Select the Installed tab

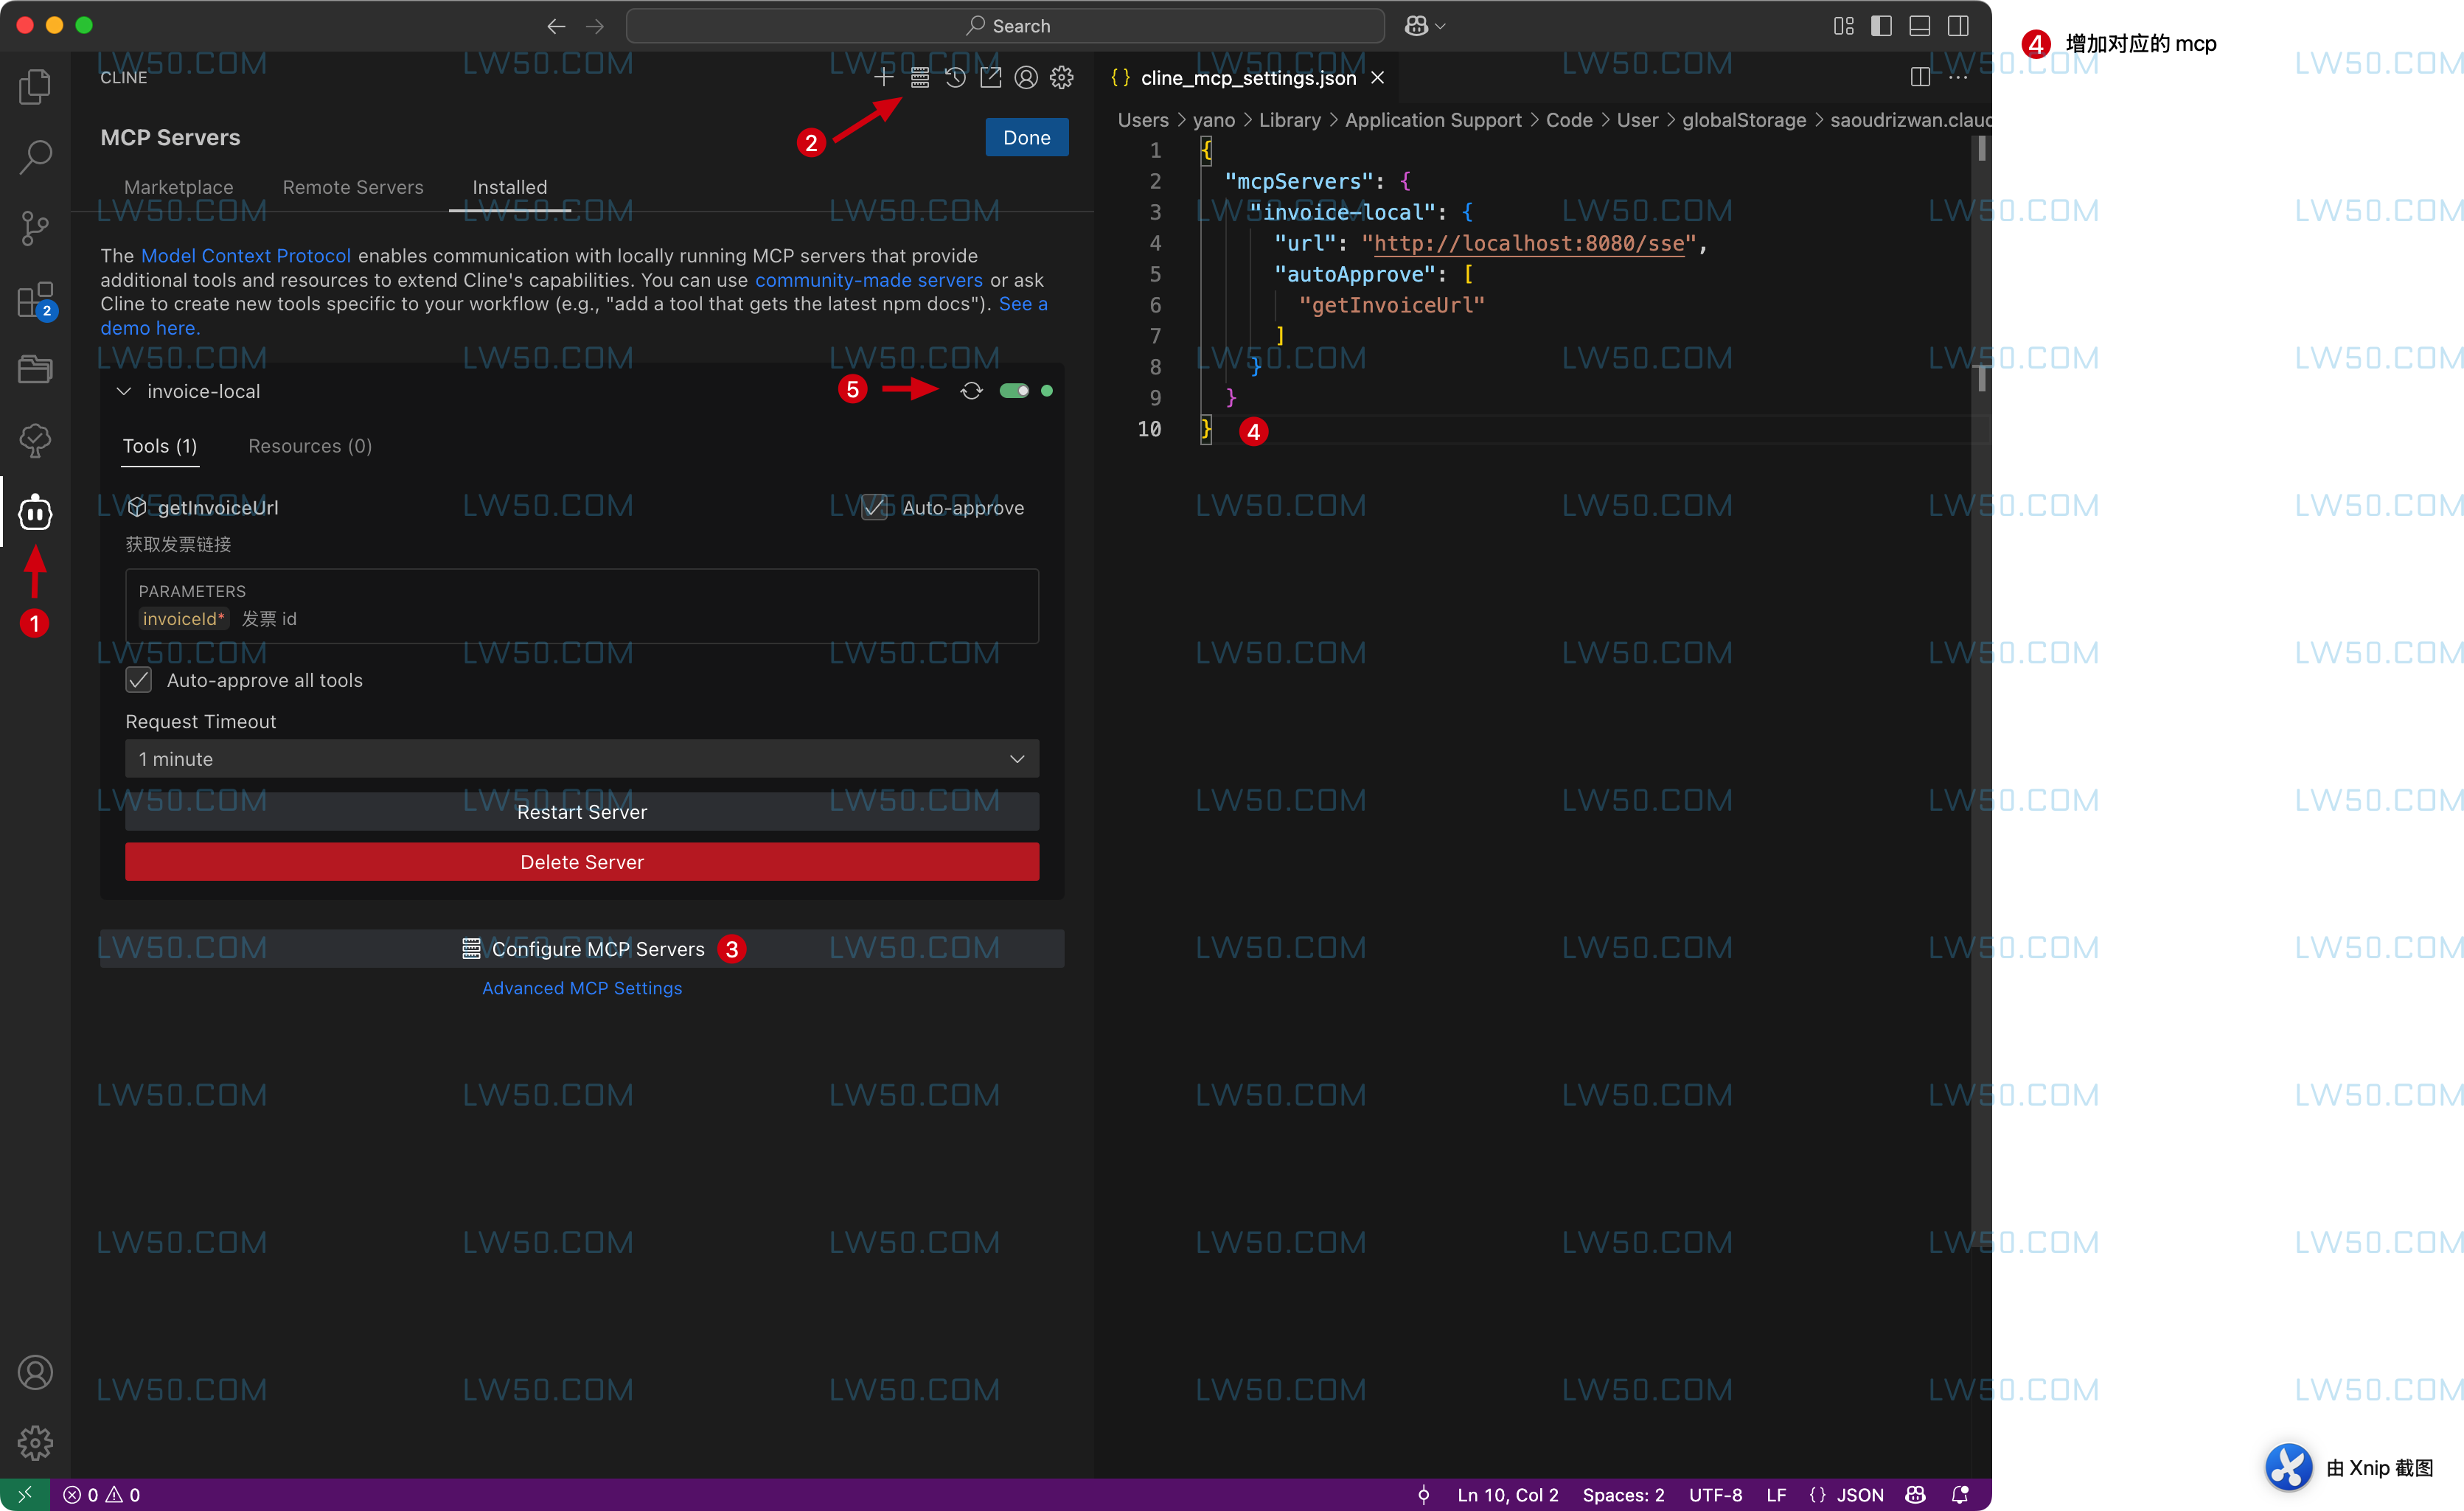pyautogui.click(x=510, y=187)
